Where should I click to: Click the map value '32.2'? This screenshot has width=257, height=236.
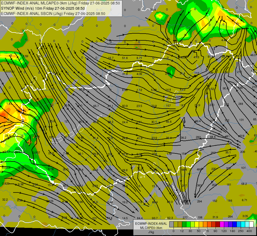point(5,200)
